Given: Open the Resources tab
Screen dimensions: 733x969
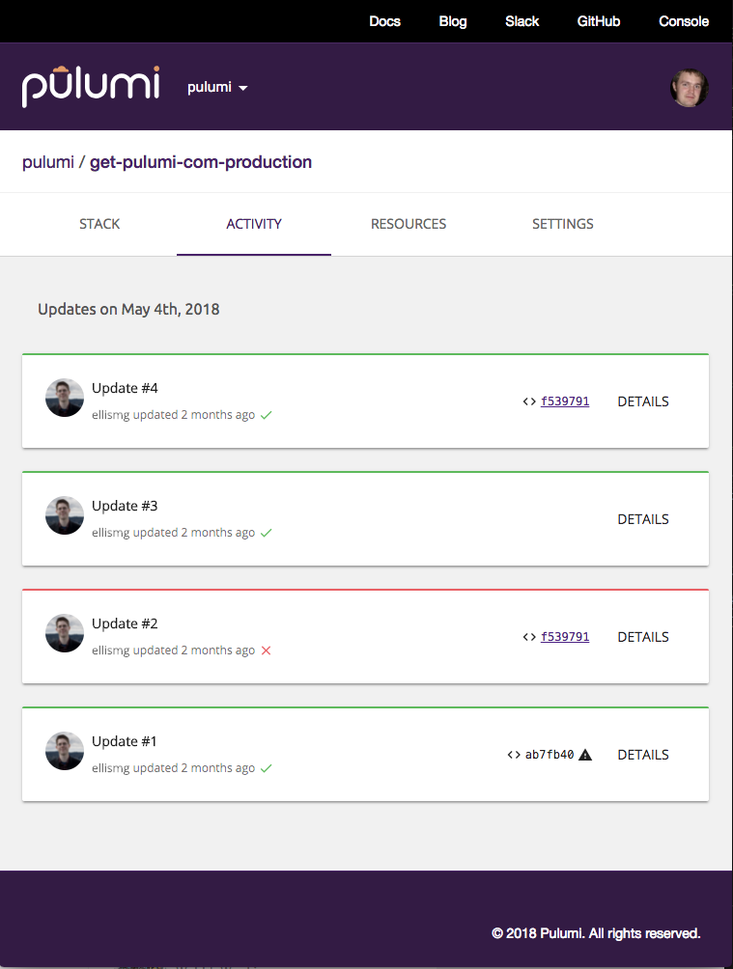Looking at the screenshot, I should click(x=409, y=224).
